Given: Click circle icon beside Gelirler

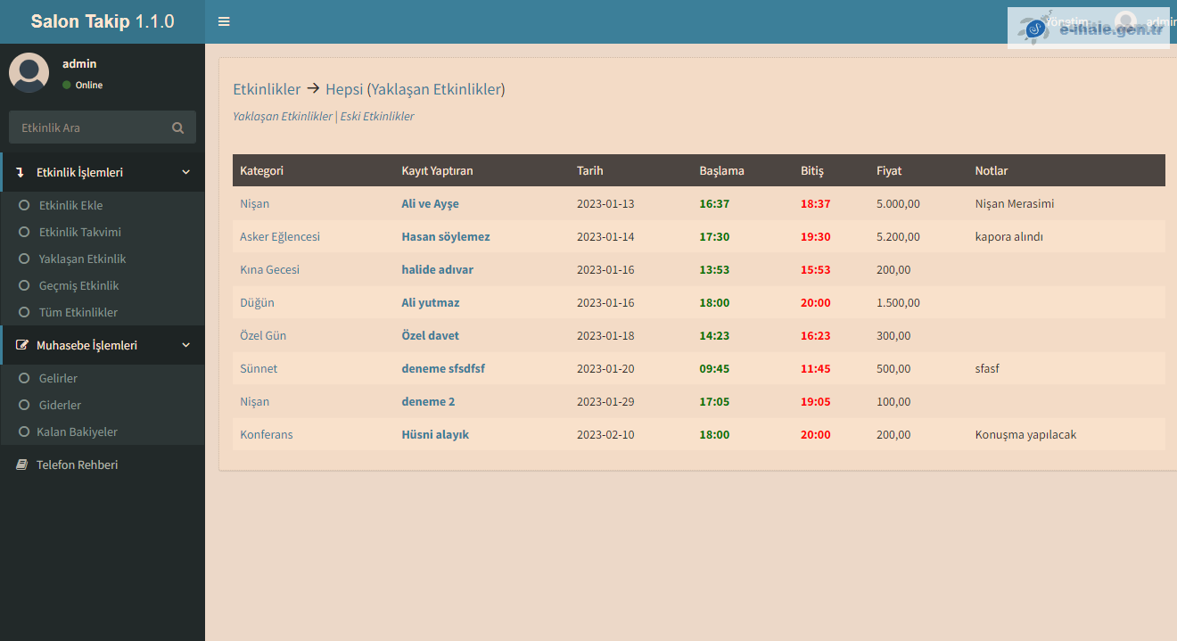Looking at the screenshot, I should click(x=24, y=378).
